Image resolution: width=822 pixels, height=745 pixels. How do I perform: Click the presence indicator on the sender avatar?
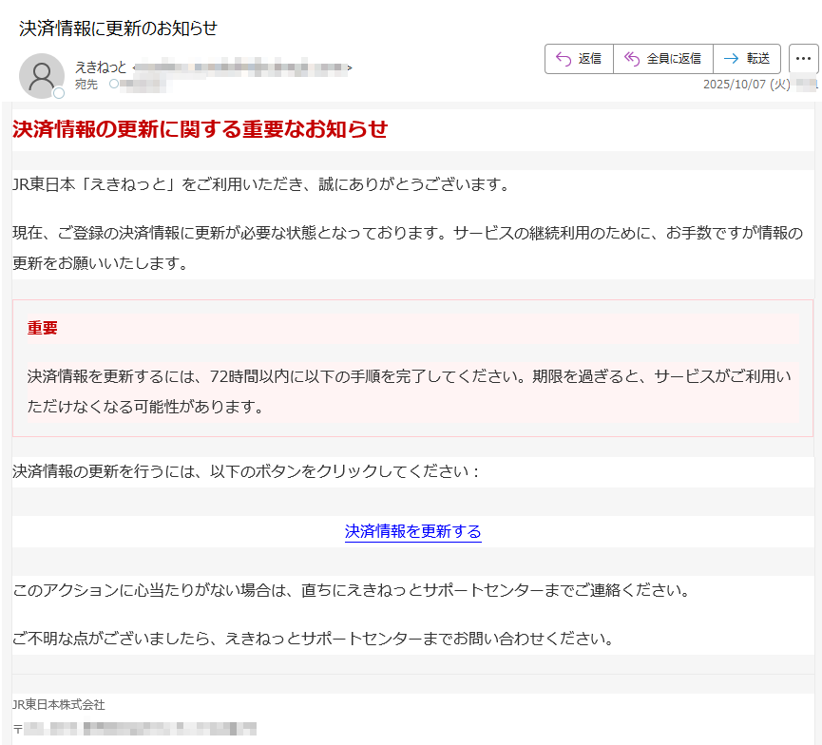(x=59, y=92)
